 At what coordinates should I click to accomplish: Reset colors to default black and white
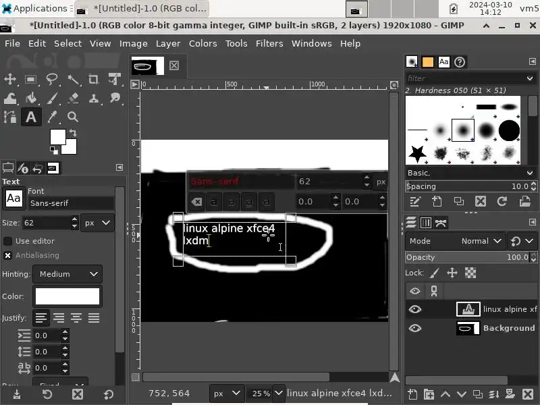pos(53,150)
